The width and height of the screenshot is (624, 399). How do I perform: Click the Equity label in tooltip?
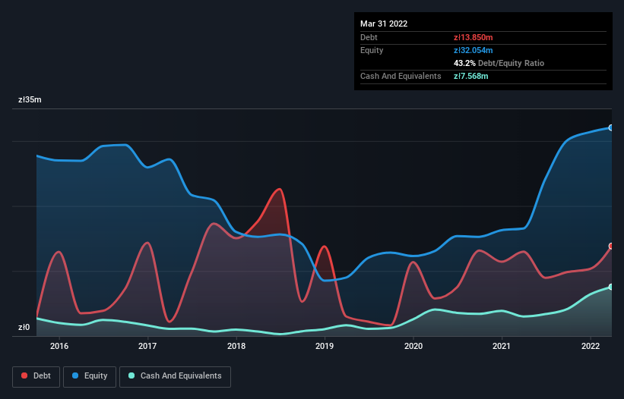(x=372, y=50)
